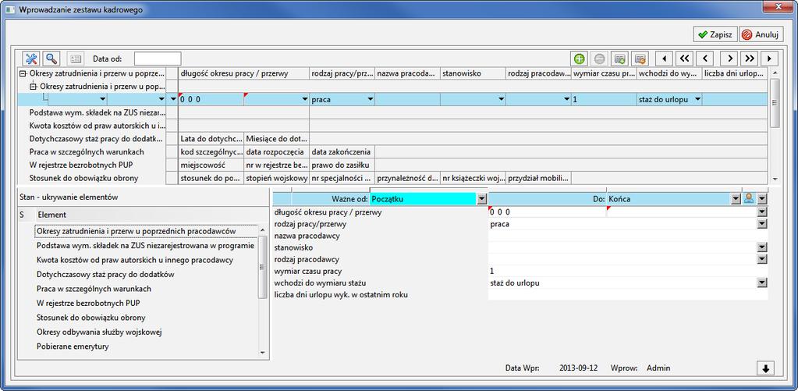Collapse nested Okresy zatrudnienia i przerw sub-node
798x391 pixels.
pos(34,86)
